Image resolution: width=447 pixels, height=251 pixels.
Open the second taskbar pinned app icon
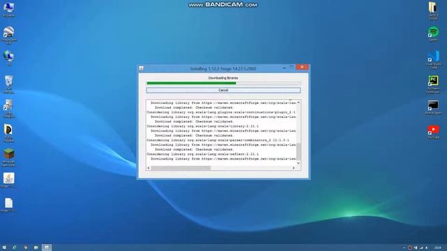[x=15, y=248]
